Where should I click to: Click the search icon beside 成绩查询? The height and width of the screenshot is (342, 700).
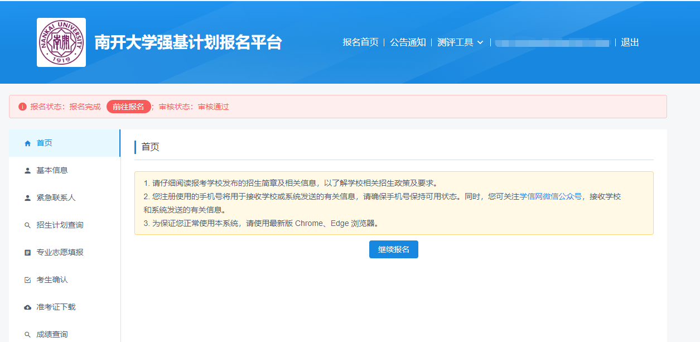coord(28,335)
